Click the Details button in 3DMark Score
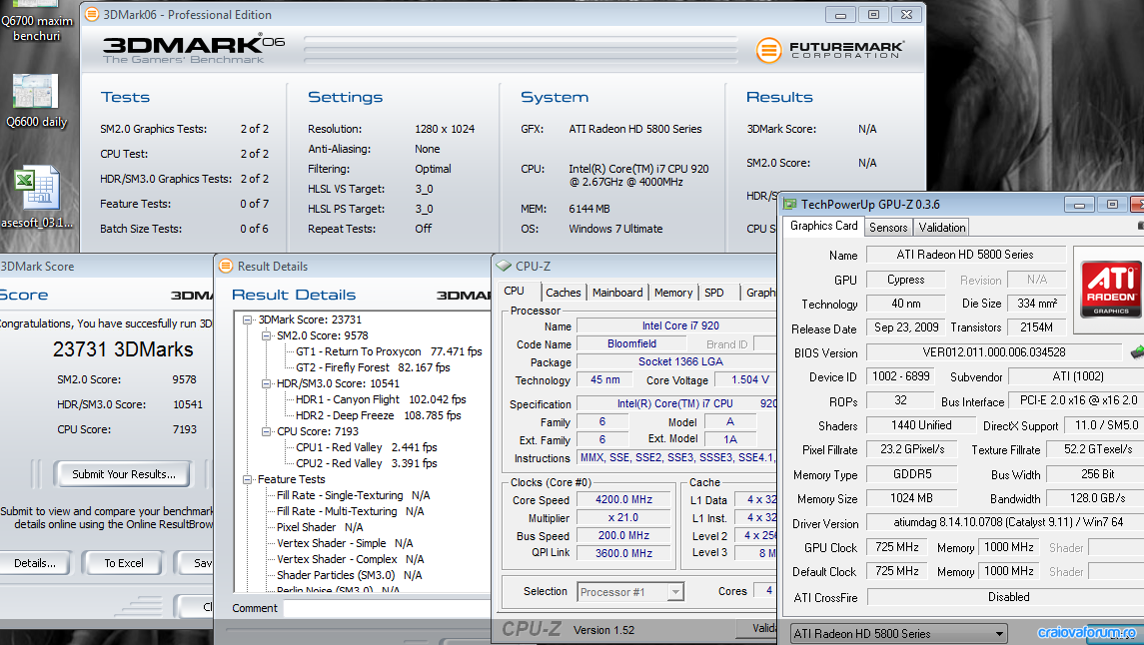 35,563
